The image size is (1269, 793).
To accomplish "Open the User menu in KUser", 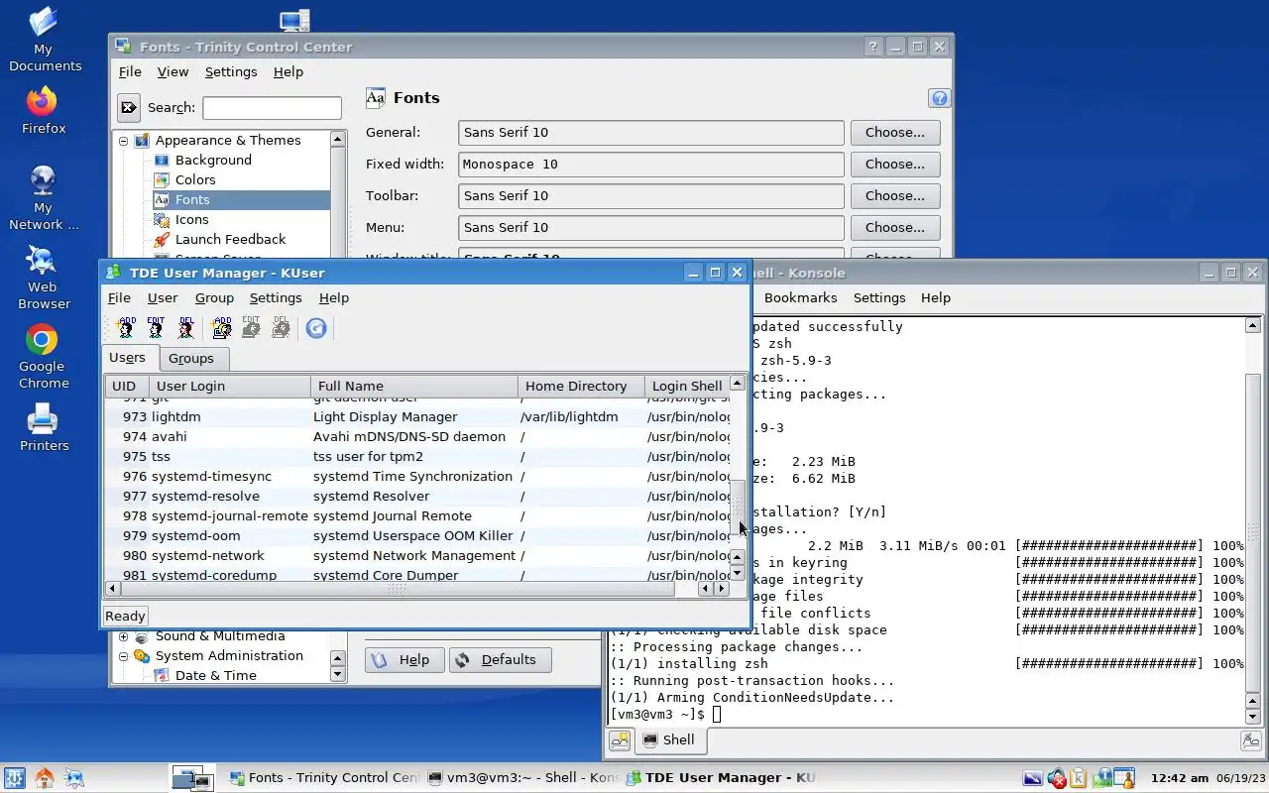I will pyautogui.click(x=163, y=297).
